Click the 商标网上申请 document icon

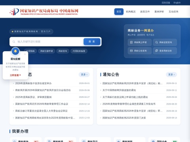pyautogui.click(x=131, y=42)
